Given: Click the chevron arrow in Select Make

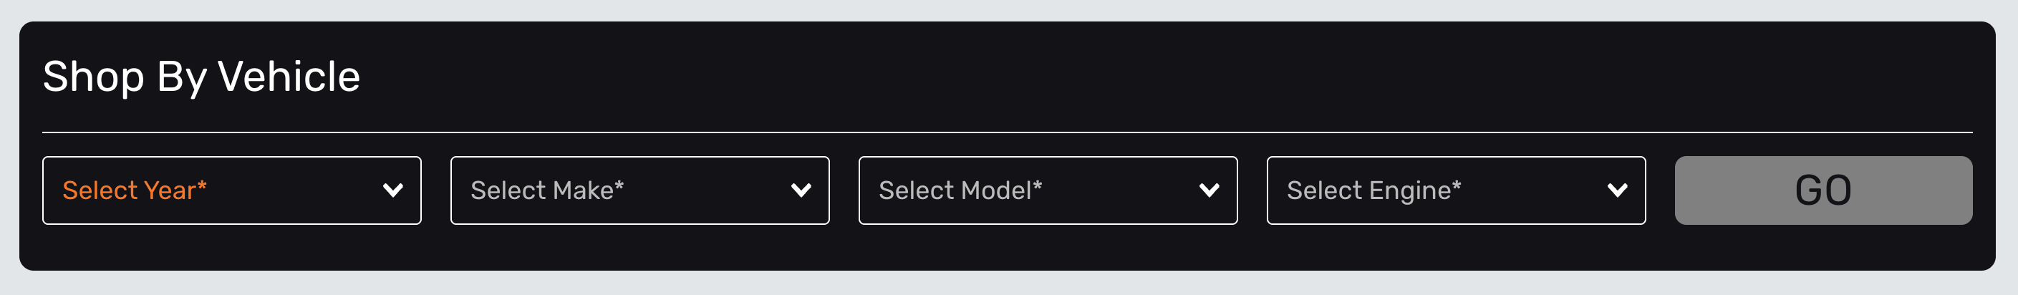Looking at the screenshot, I should pyautogui.click(x=801, y=190).
